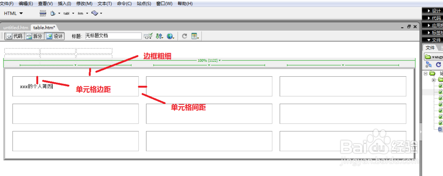The width and height of the screenshot is (443, 176).
Task: Open the HTML insert category dropdown
Action: point(14,13)
